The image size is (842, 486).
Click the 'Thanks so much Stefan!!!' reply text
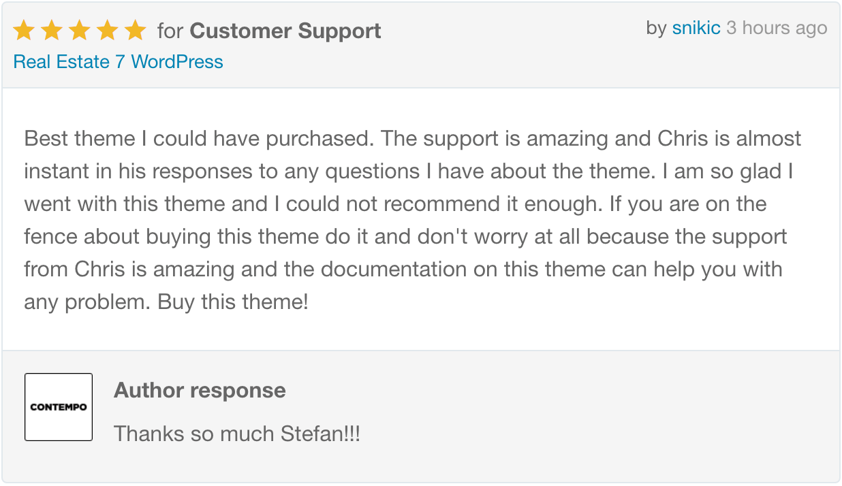pyautogui.click(x=236, y=434)
